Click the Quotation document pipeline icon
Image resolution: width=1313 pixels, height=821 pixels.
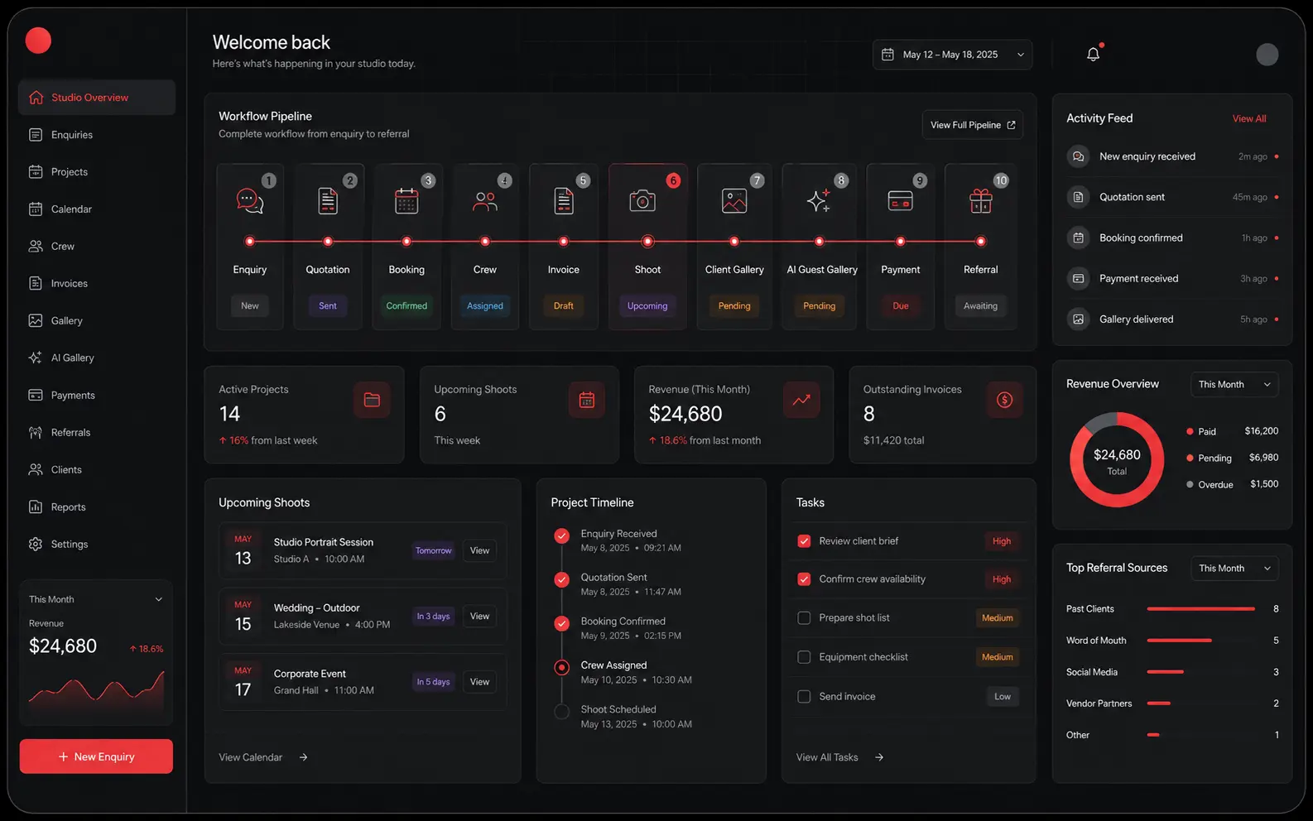(x=328, y=201)
